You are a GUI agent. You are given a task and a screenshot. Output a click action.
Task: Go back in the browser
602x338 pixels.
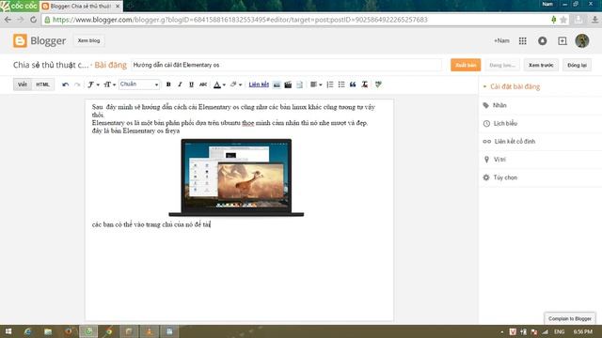8,20
